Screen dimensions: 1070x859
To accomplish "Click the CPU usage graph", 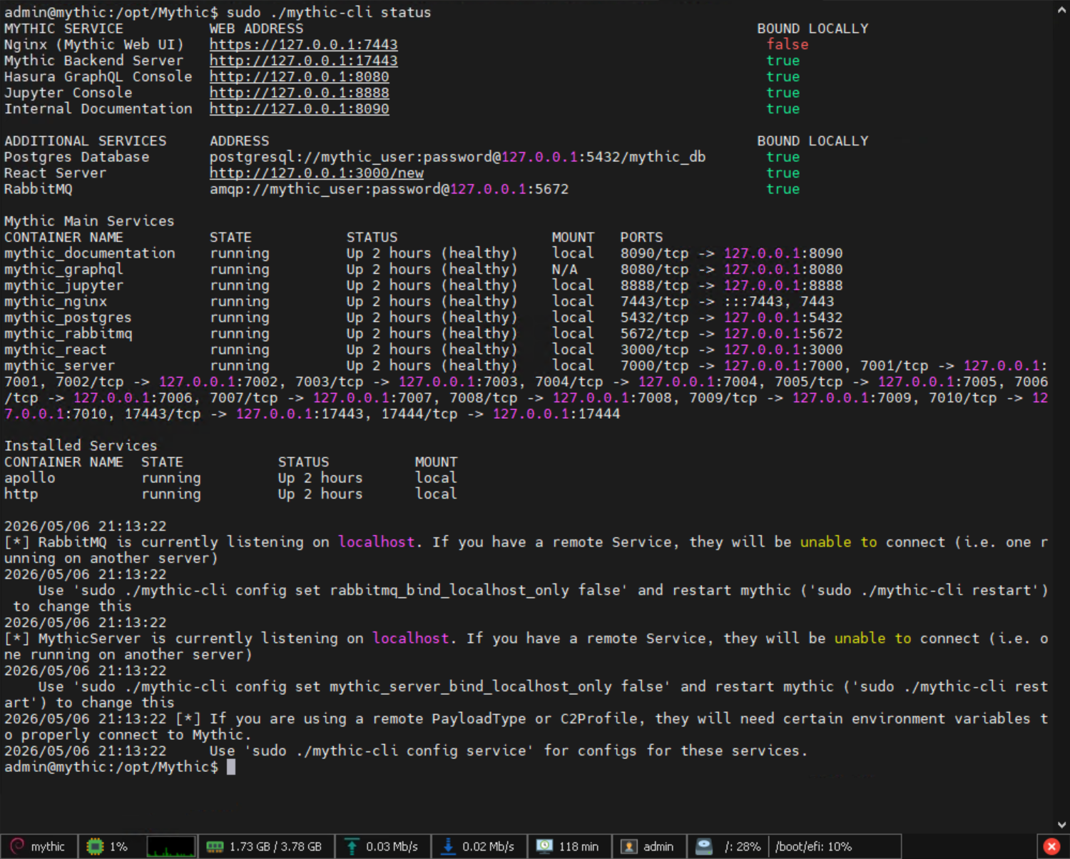I will pyautogui.click(x=171, y=846).
